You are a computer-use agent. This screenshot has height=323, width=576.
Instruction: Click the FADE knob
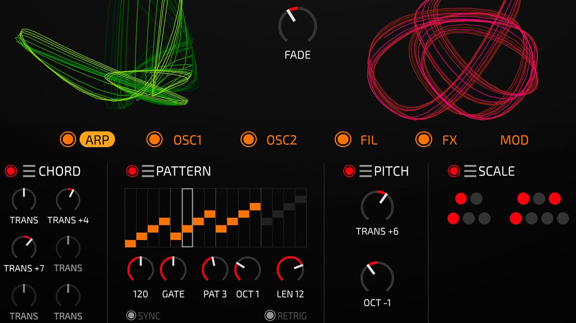tap(298, 25)
